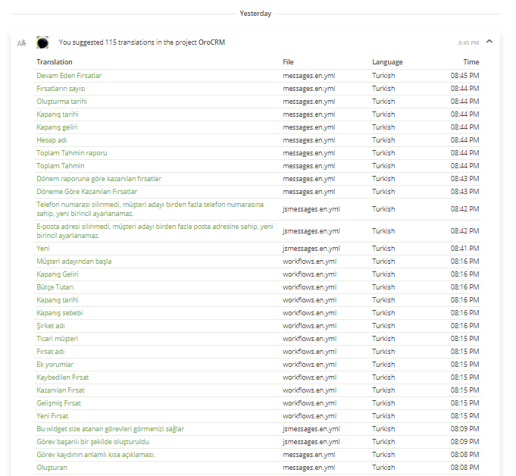
Task: Open translation "Kapanış Geliri" in workflows
Action: click(x=58, y=274)
